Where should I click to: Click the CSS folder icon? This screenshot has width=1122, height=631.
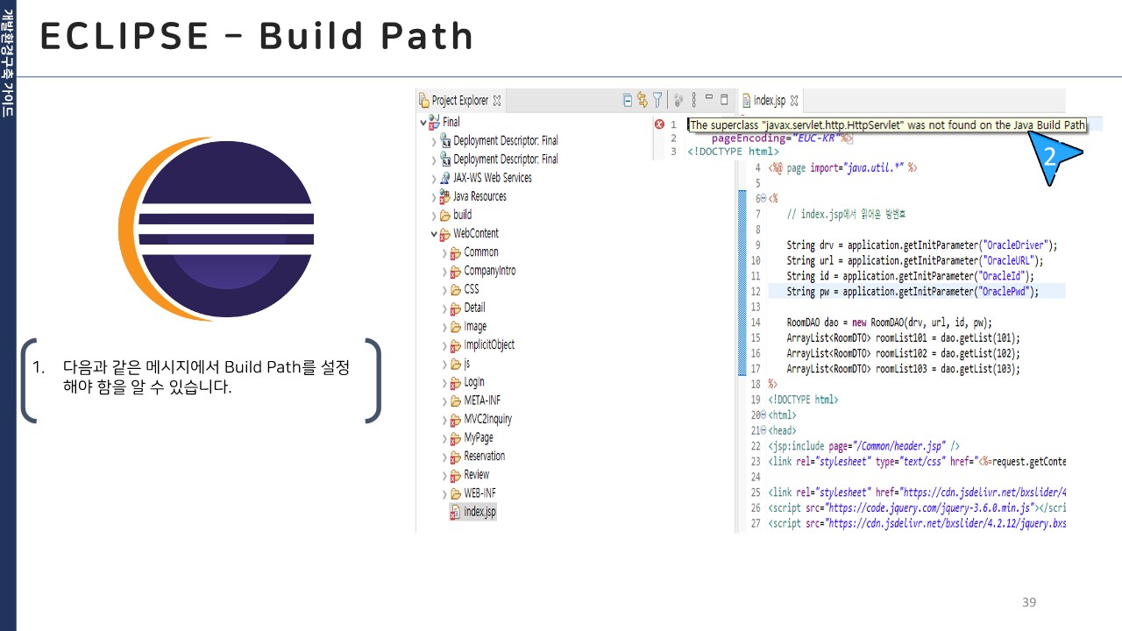pos(456,289)
